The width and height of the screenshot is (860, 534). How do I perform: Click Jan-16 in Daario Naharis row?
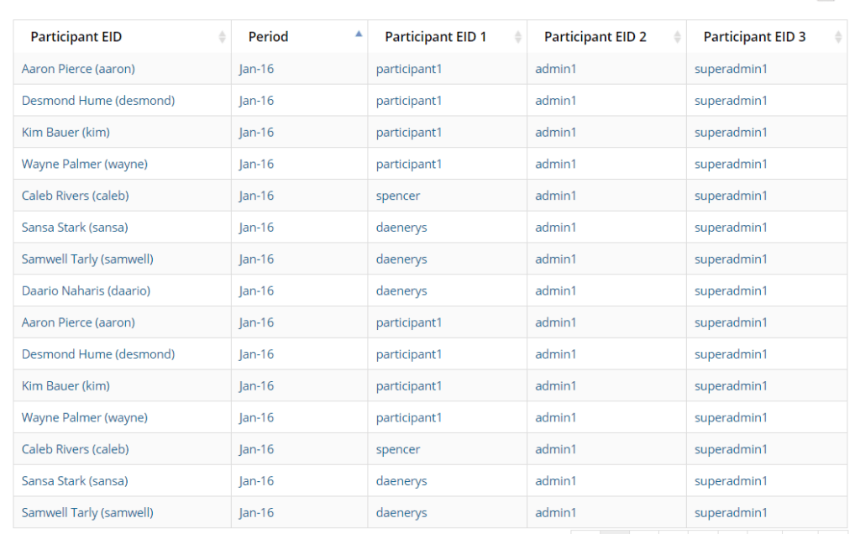[256, 291]
